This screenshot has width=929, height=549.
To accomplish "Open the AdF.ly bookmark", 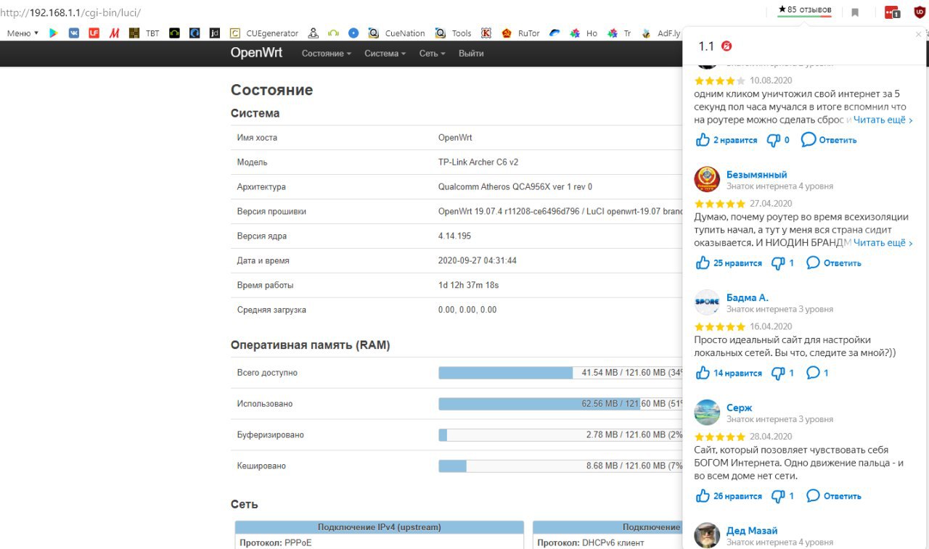I will pos(663,33).
